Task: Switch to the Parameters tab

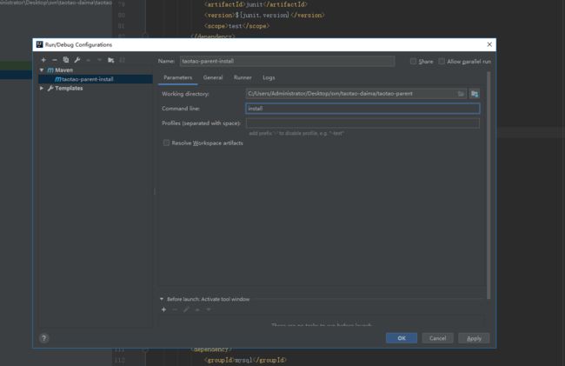Action: 177,77
